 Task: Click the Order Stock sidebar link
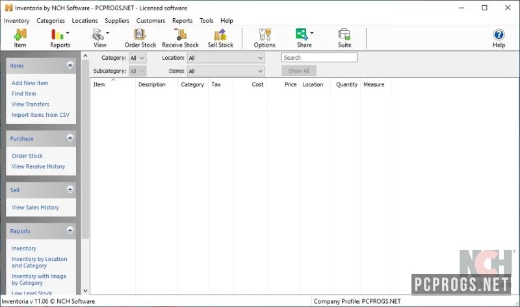coord(27,156)
